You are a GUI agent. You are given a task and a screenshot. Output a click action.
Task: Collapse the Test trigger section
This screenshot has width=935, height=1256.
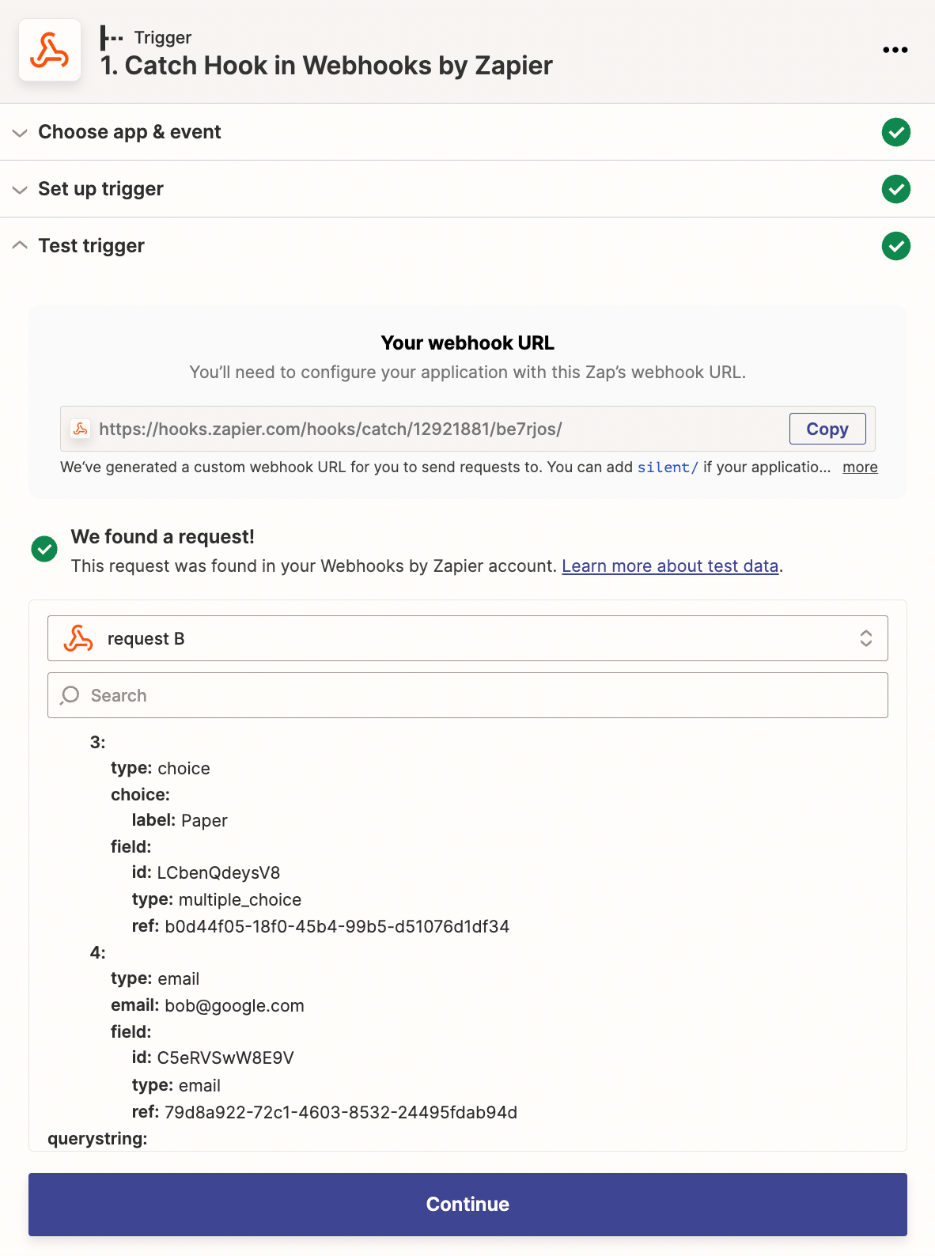tap(92, 246)
